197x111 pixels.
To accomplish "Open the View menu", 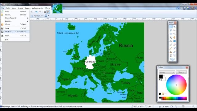I will pos(14,8).
